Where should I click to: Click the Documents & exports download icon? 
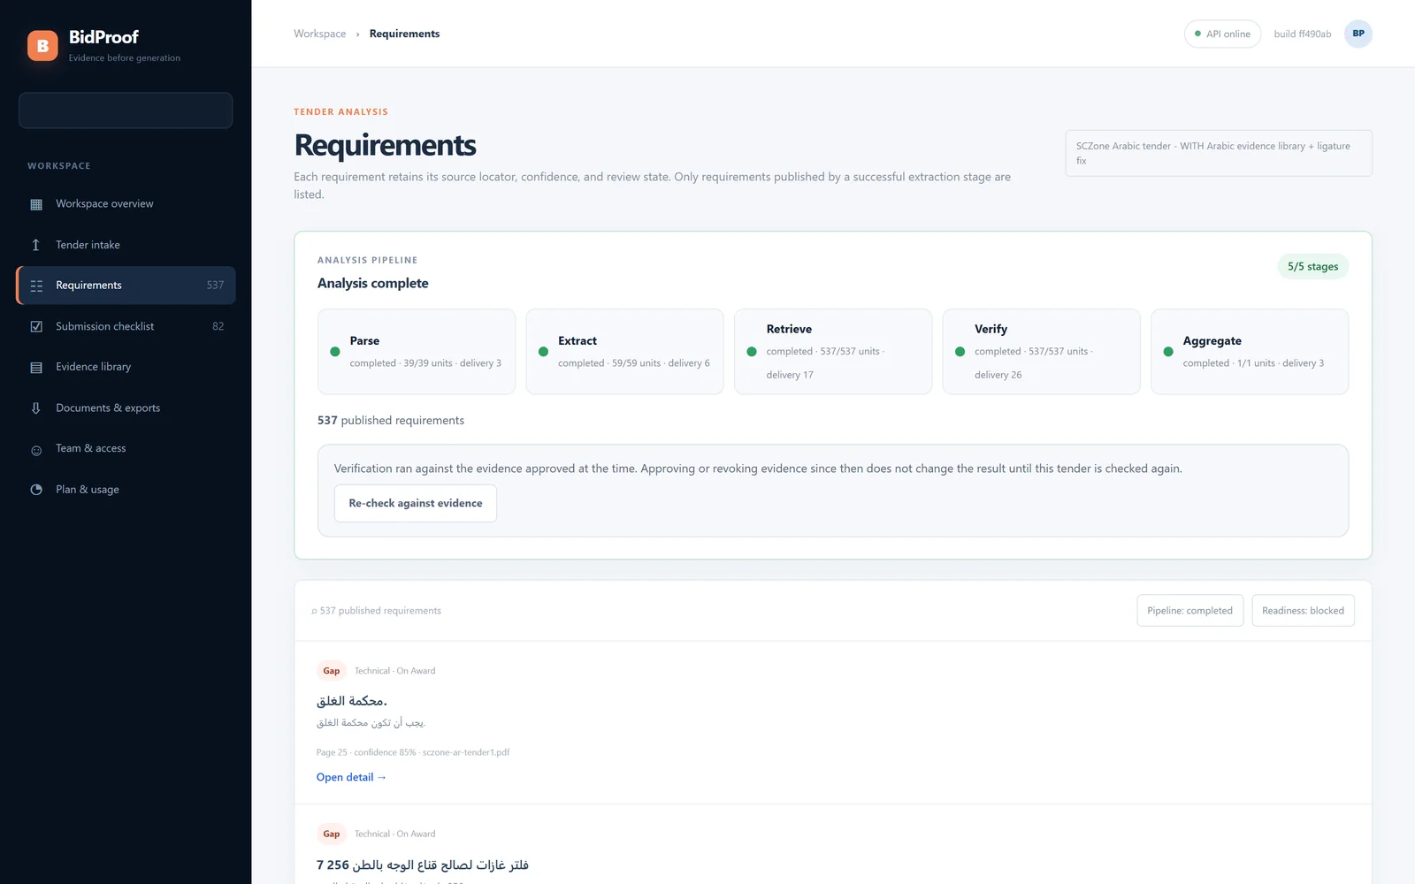coord(36,408)
